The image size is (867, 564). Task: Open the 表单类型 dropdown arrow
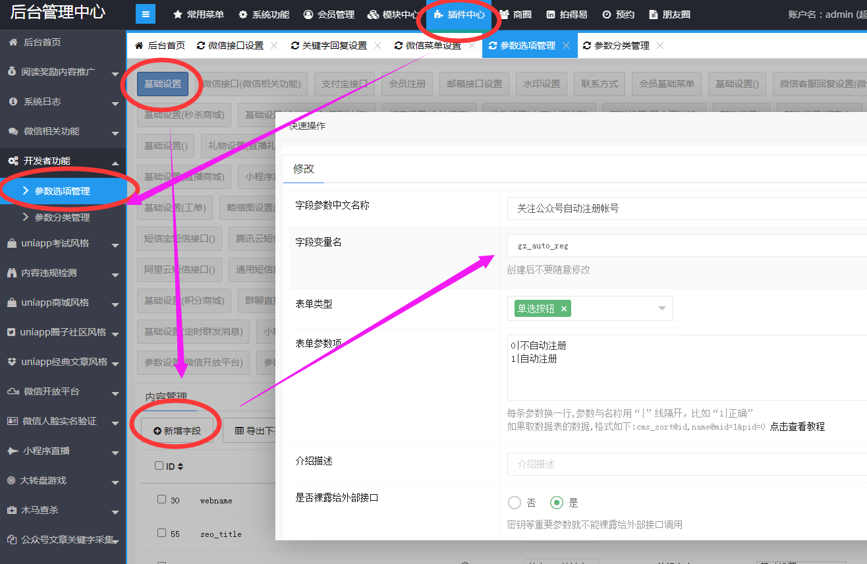tap(661, 308)
